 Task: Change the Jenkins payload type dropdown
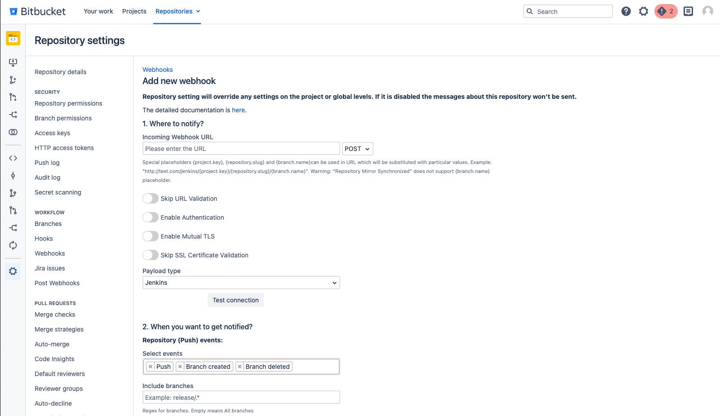pyautogui.click(x=241, y=283)
